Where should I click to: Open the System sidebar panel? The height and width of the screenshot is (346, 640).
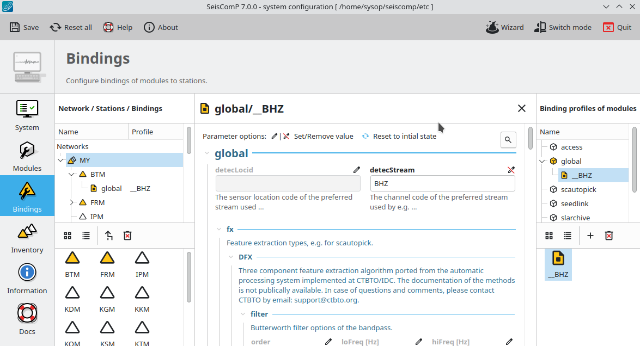pyautogui.click(x=27, y=116)
